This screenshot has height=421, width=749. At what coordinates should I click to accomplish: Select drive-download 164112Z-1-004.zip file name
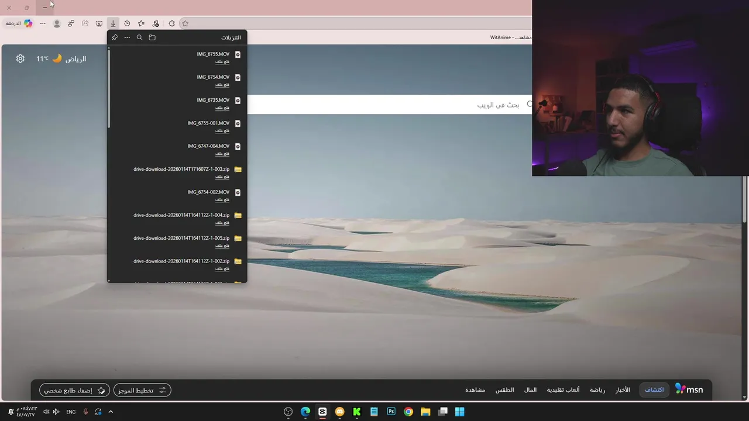pos(181,215)
